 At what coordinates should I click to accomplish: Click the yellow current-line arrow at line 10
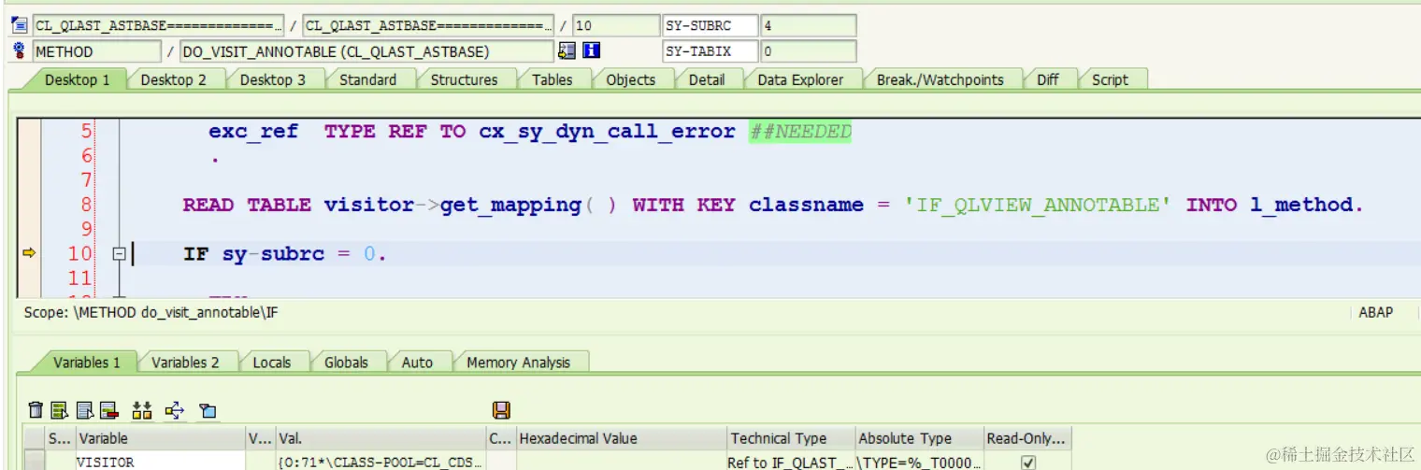pyautogui.click(x=29, y=252)
